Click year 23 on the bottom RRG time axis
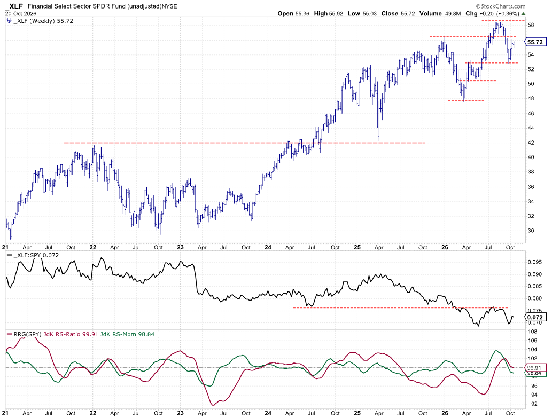Image resolution: width=552 pixels, height=418 pixels. pyautogui.click(x=180, y=413)
